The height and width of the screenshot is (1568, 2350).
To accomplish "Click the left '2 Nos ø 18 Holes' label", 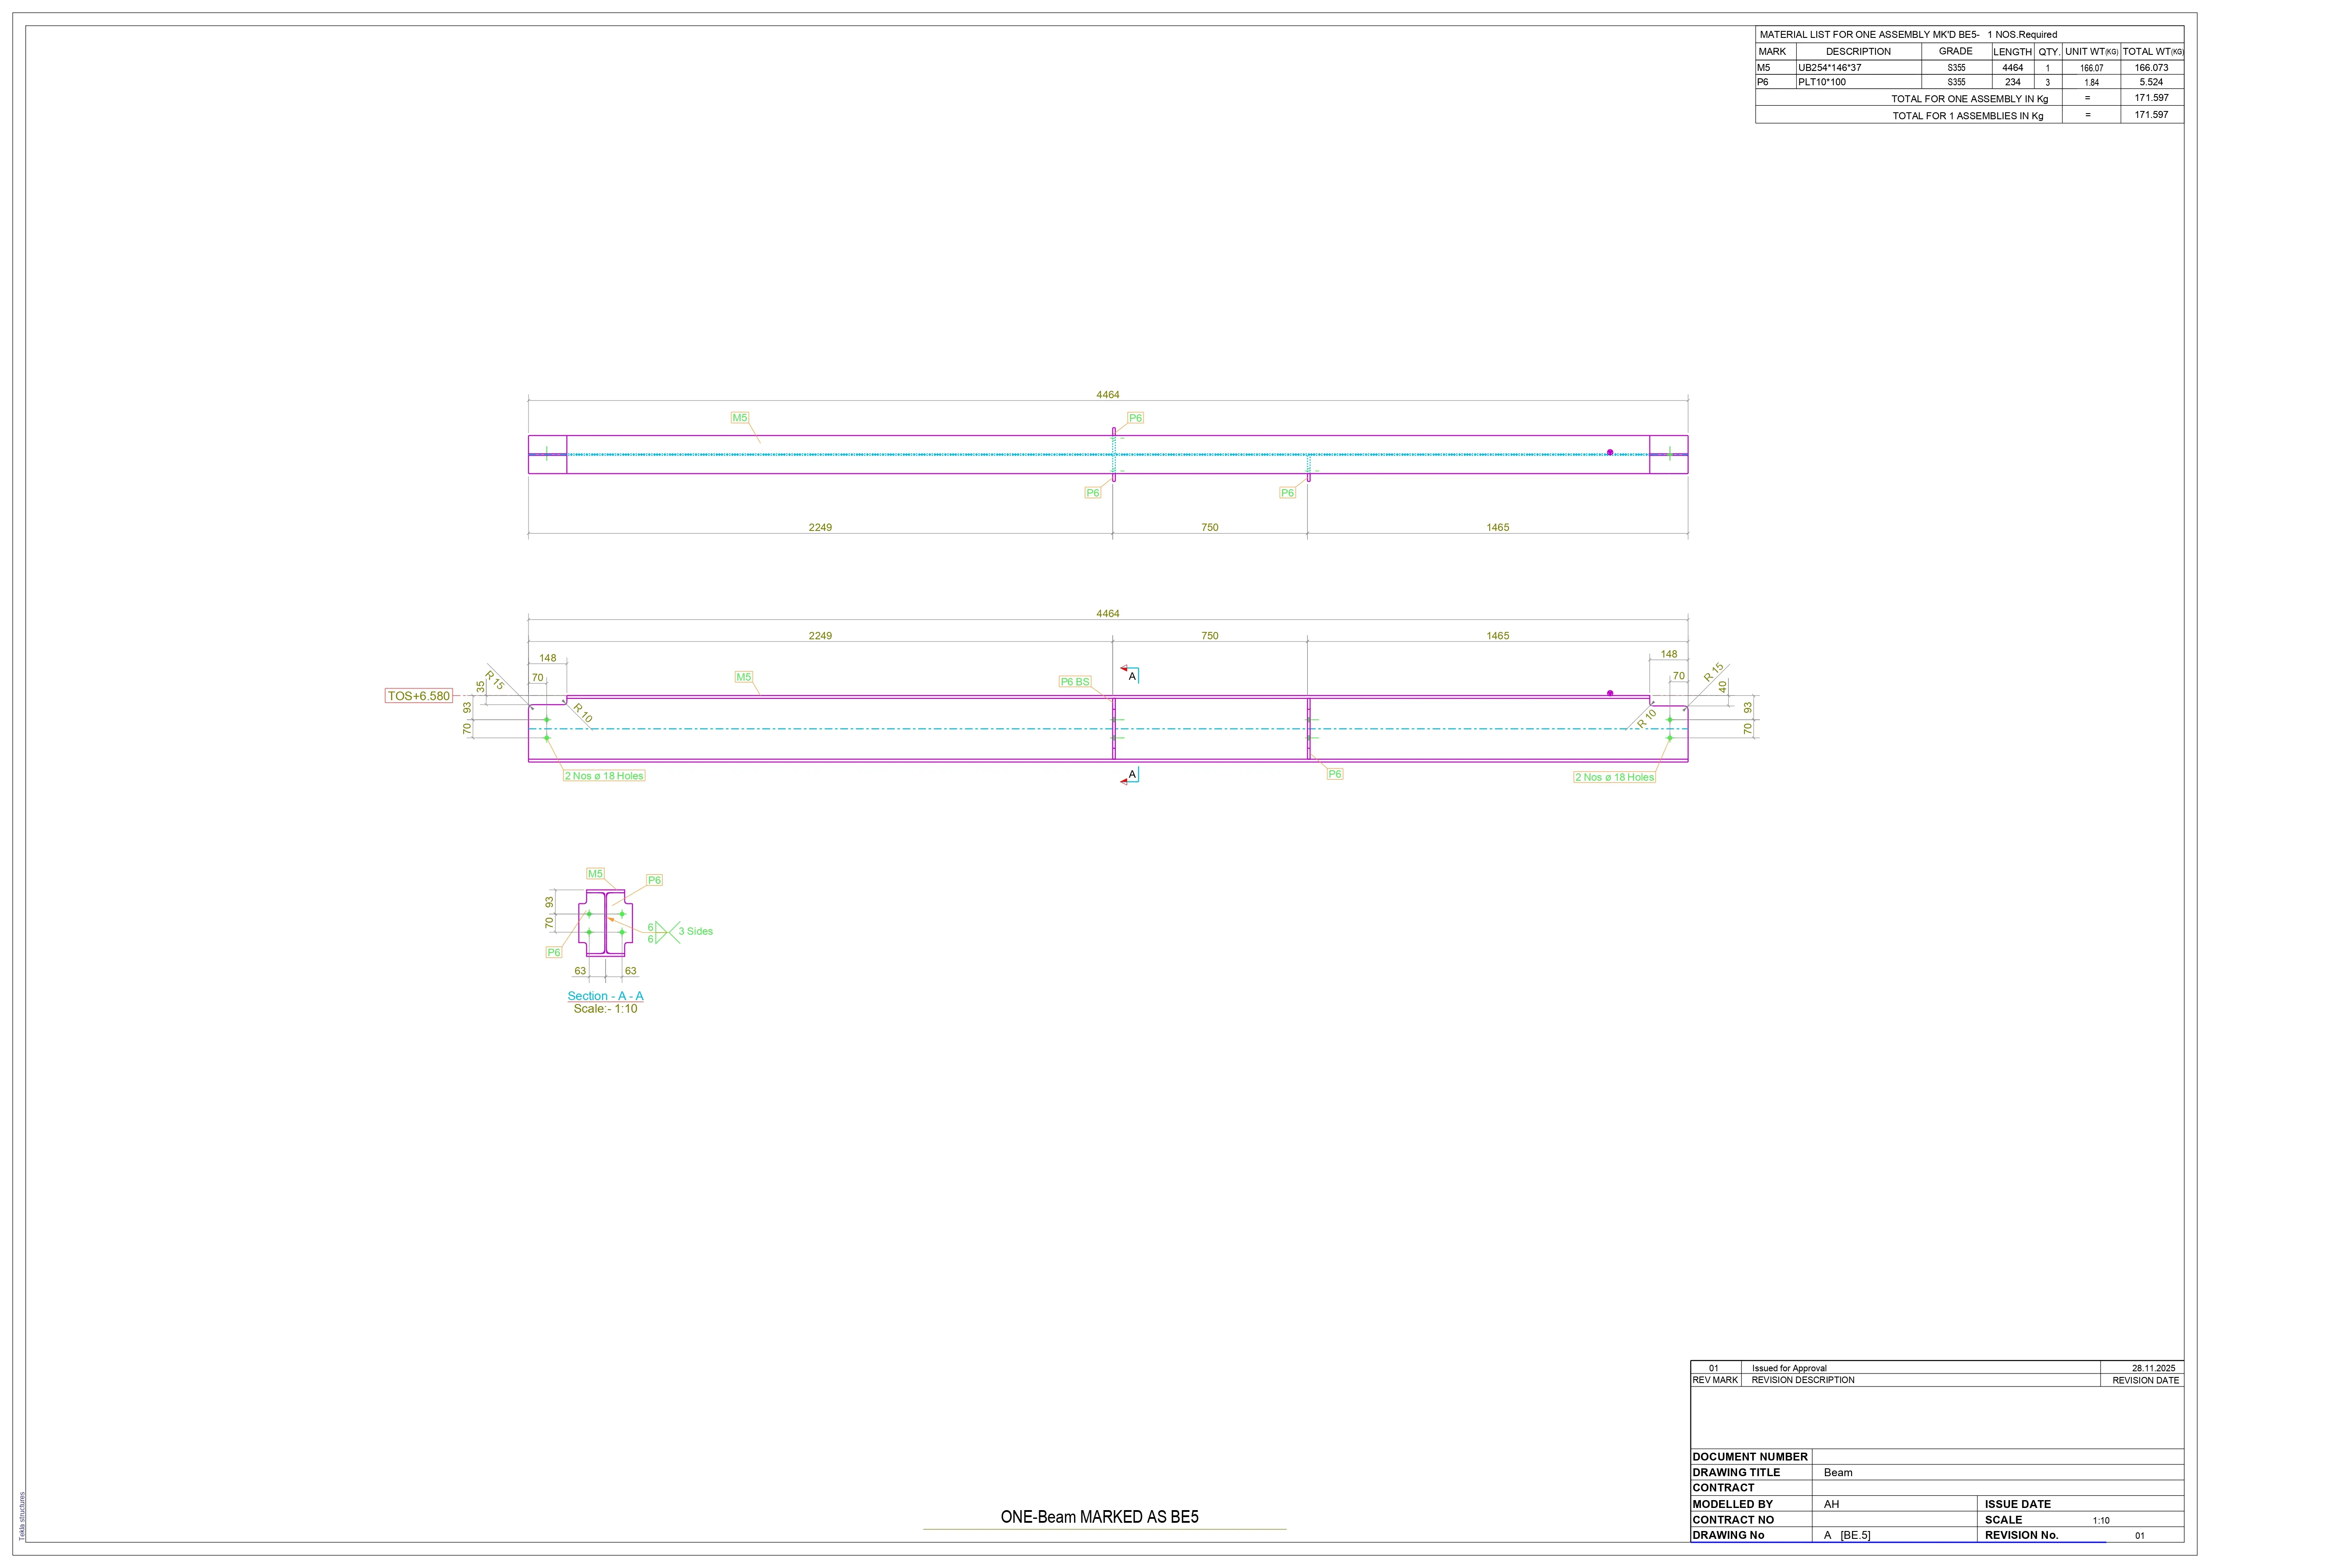I will point(604,776).
